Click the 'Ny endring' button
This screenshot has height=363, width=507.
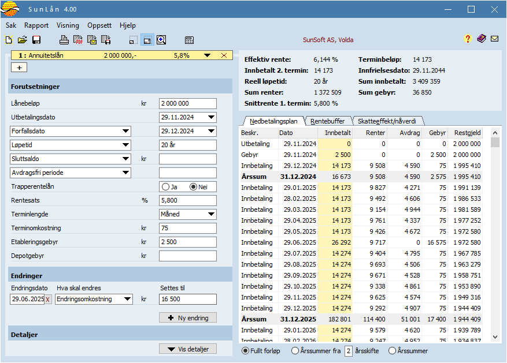pyautogui.click(x=188, y=318)
